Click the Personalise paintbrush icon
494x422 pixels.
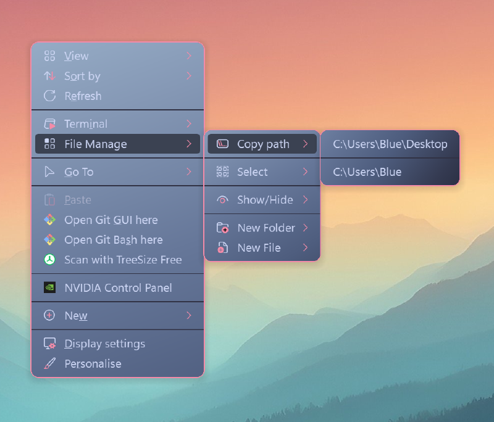49,364
